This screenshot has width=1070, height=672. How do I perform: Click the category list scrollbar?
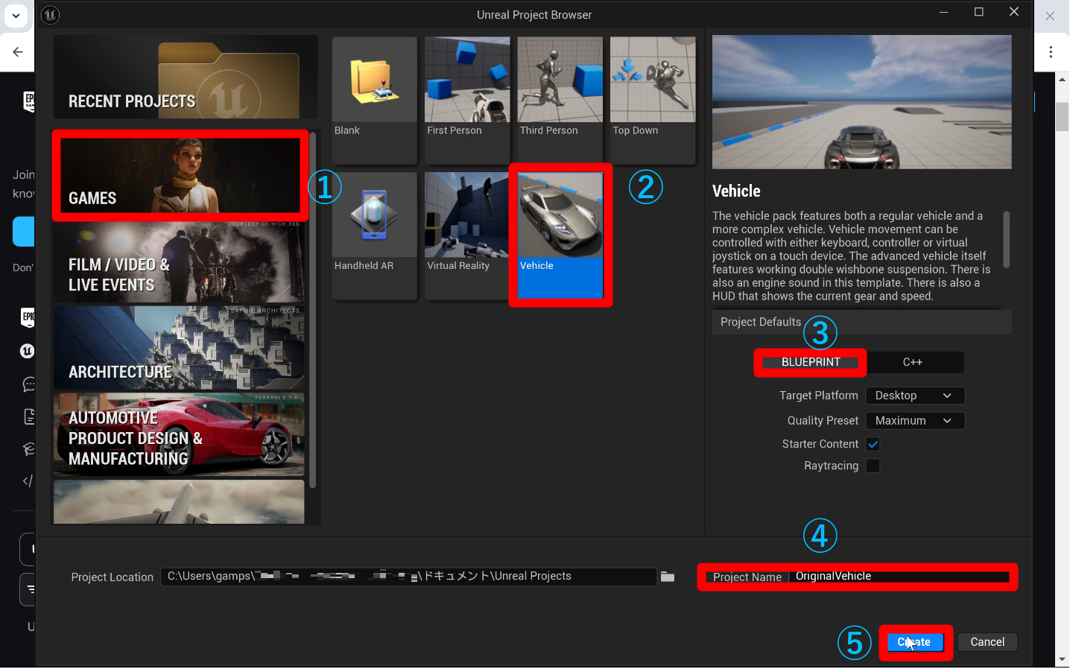(313, 311)
